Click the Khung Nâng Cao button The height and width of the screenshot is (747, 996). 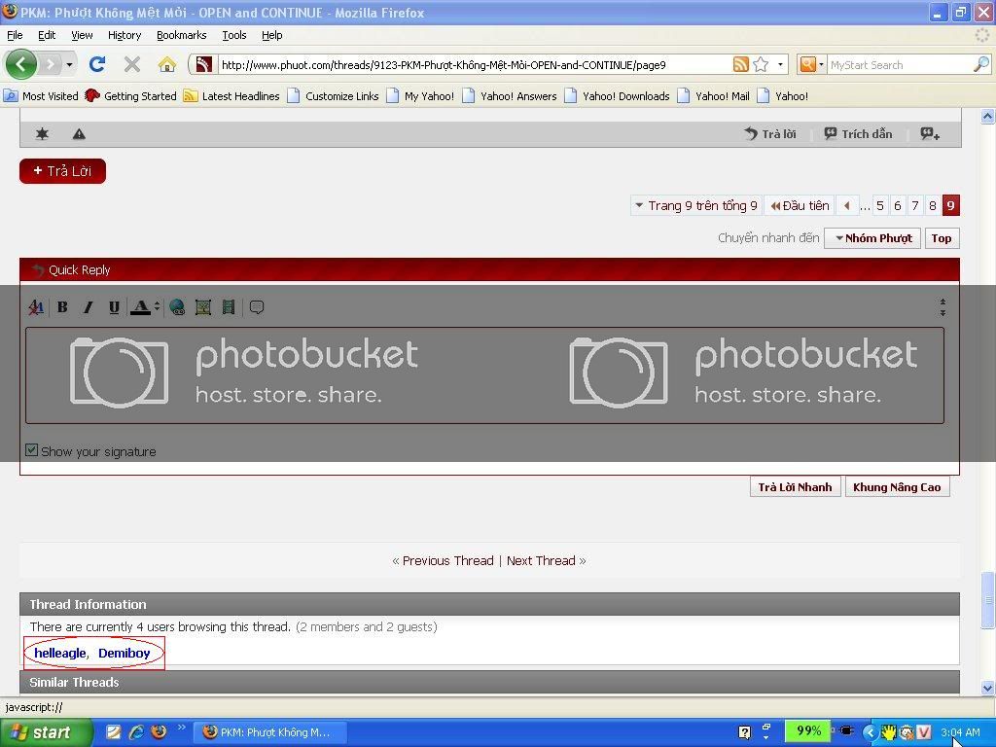tap(897, 487)
